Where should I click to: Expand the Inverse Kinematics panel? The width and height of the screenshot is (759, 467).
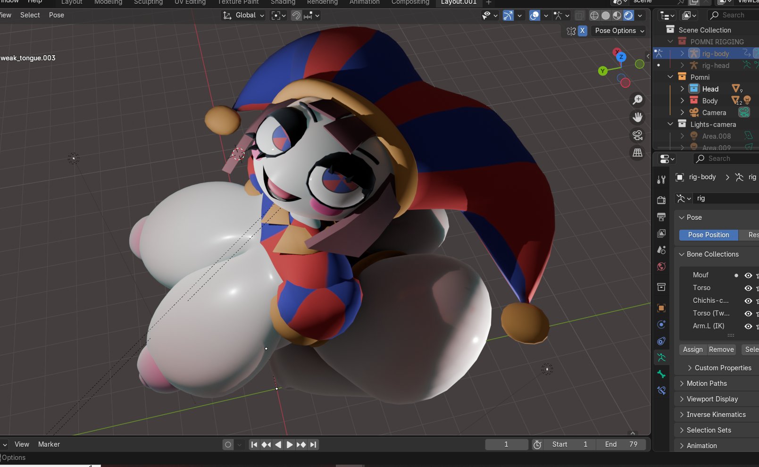pyautogui.click(x=716, y=415)
